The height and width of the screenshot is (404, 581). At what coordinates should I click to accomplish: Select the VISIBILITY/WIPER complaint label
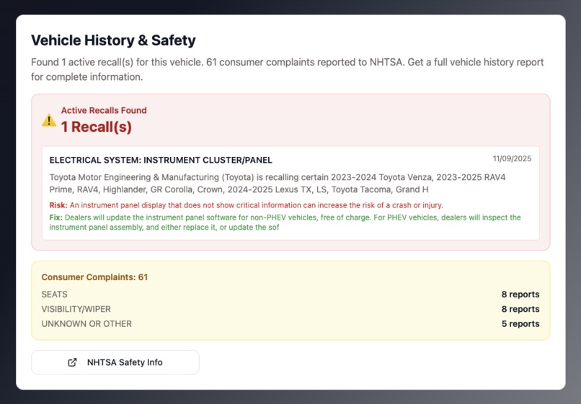(x=76, y=309)
